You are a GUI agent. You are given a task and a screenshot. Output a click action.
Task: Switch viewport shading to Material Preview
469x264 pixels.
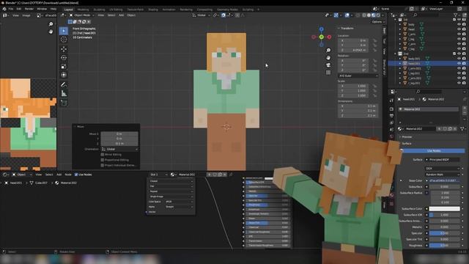coord(374,15)
